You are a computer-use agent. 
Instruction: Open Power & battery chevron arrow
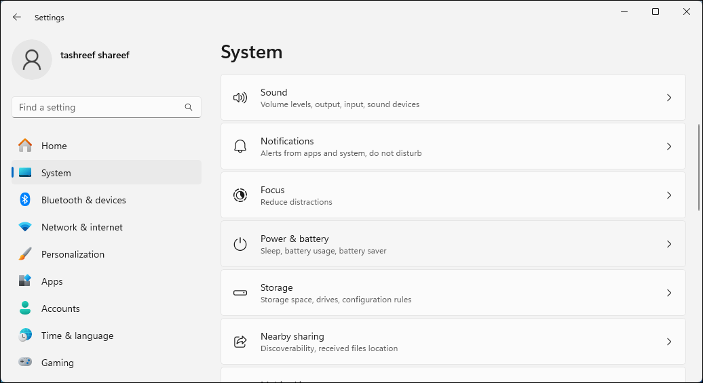668,244
